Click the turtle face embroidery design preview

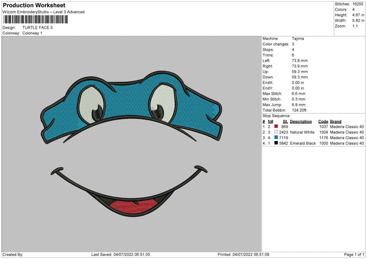pos(132,144)
